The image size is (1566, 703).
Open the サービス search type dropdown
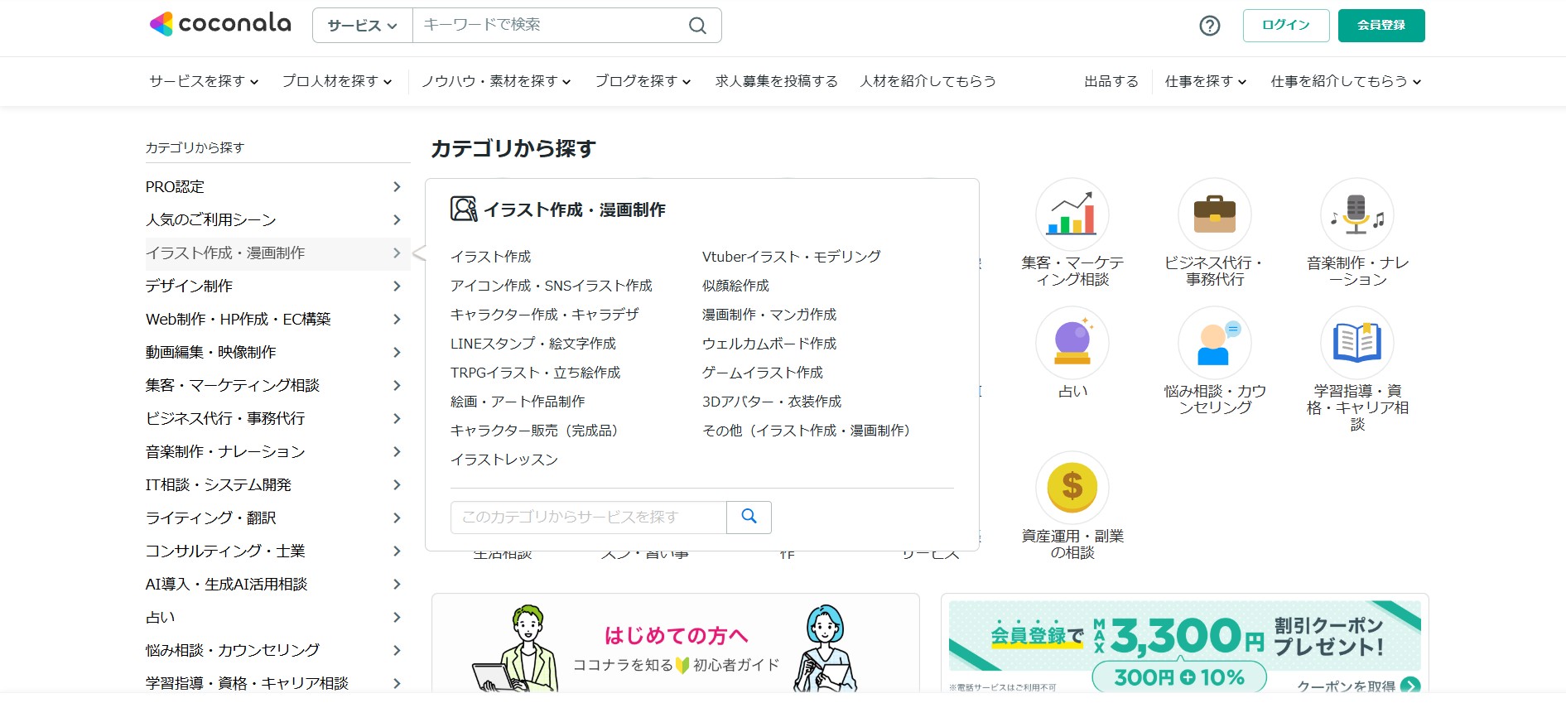(x=363, y=26)
